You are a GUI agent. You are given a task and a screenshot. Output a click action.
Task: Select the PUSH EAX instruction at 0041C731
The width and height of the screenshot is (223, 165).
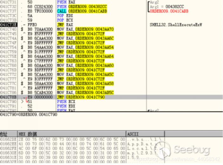click(x=66, y=2)
